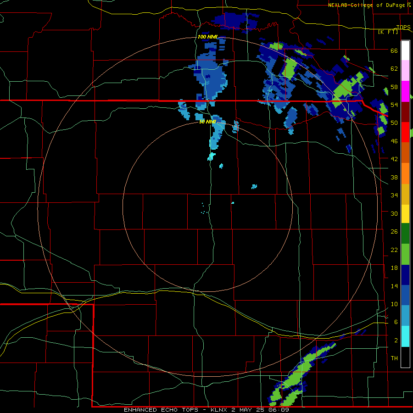Click the light blue swatch on the scale

(405, 316)
